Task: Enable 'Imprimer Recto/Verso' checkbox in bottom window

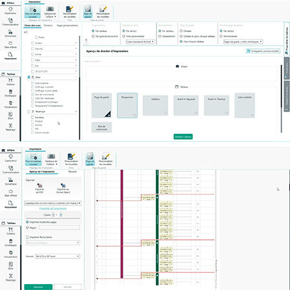Action: [x=28, y=237]
